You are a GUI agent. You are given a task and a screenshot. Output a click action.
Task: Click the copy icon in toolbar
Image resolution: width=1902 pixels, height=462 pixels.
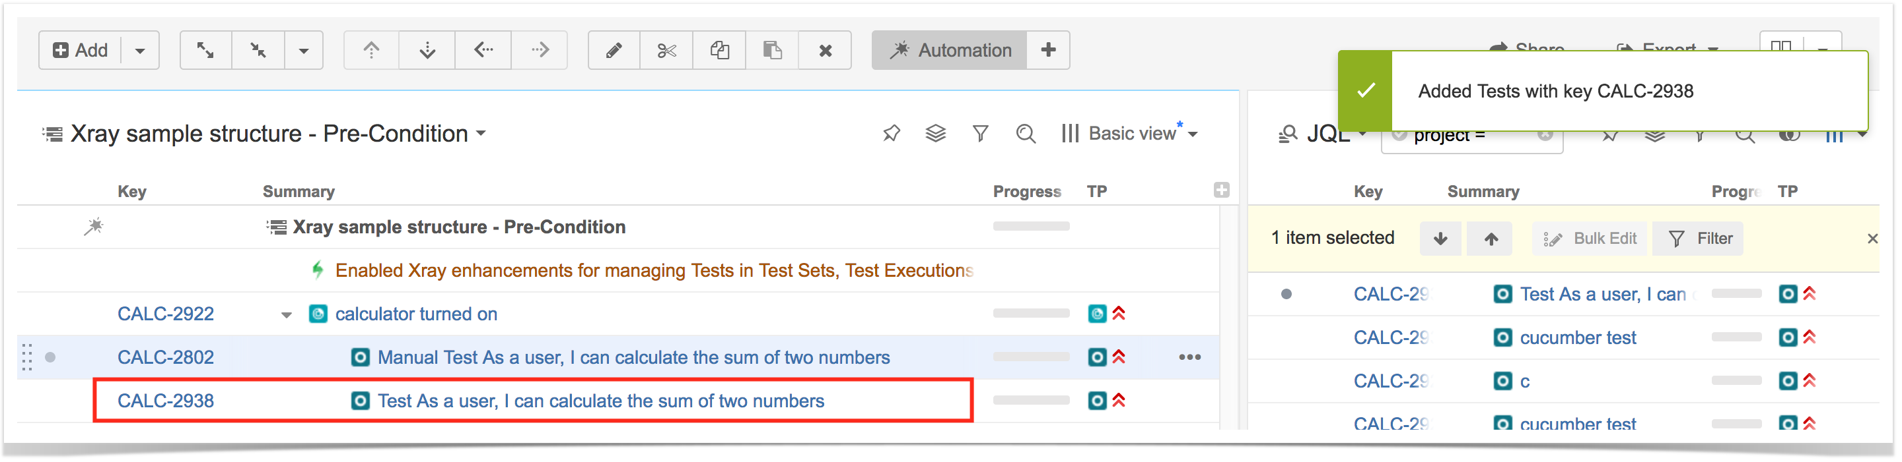[720, 50]
